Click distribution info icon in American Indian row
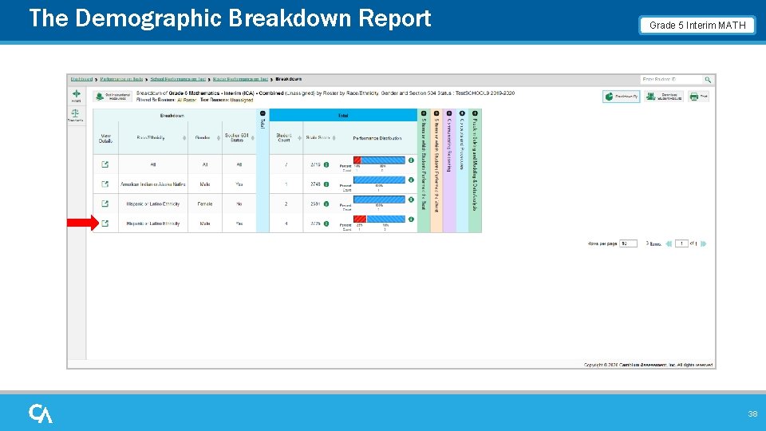This screenshot has width=766, height=431. [x=412, y=180]
